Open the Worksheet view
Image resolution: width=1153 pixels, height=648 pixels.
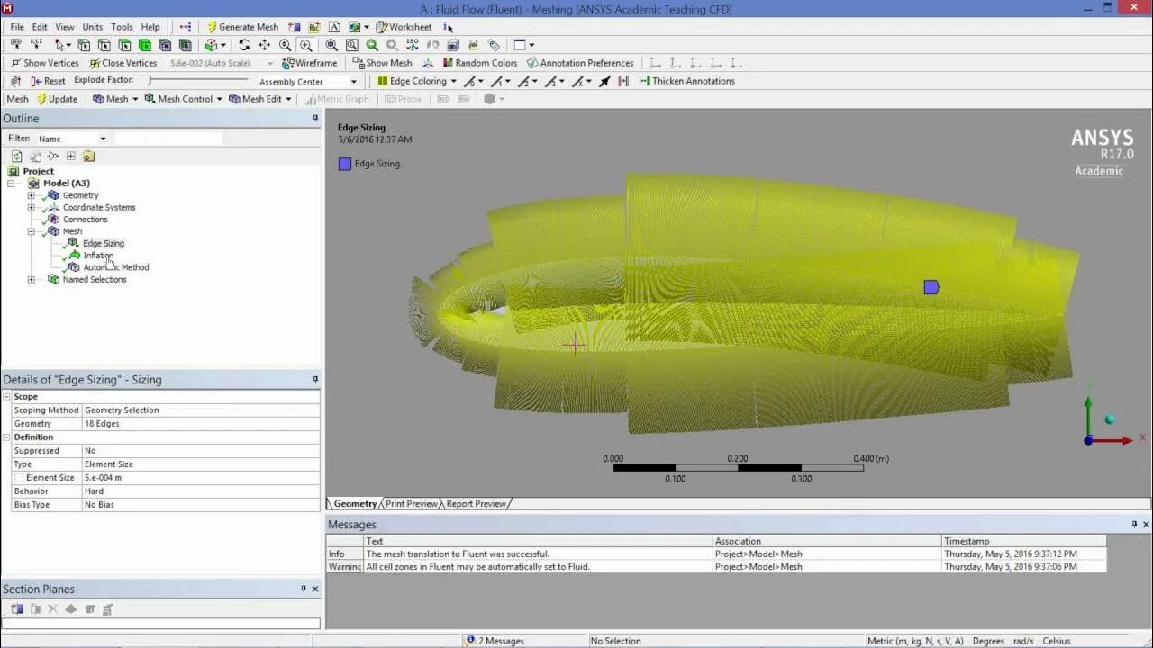click(404, 27)
